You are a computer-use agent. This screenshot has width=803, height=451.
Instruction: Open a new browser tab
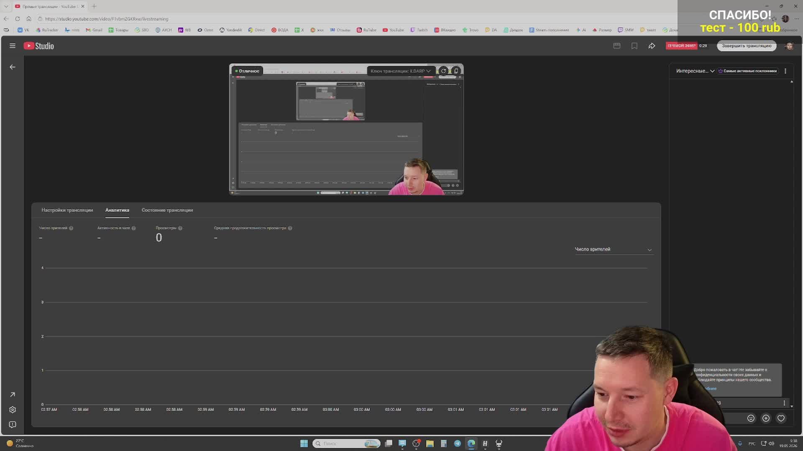(x=94, y=6)
